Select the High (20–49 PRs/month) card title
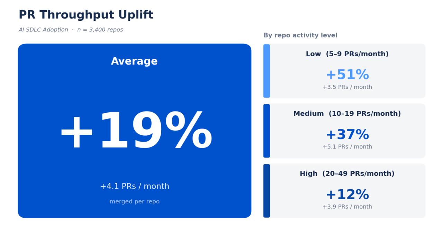The height and width of the screenshot is (239, 443). click(347, 174)
